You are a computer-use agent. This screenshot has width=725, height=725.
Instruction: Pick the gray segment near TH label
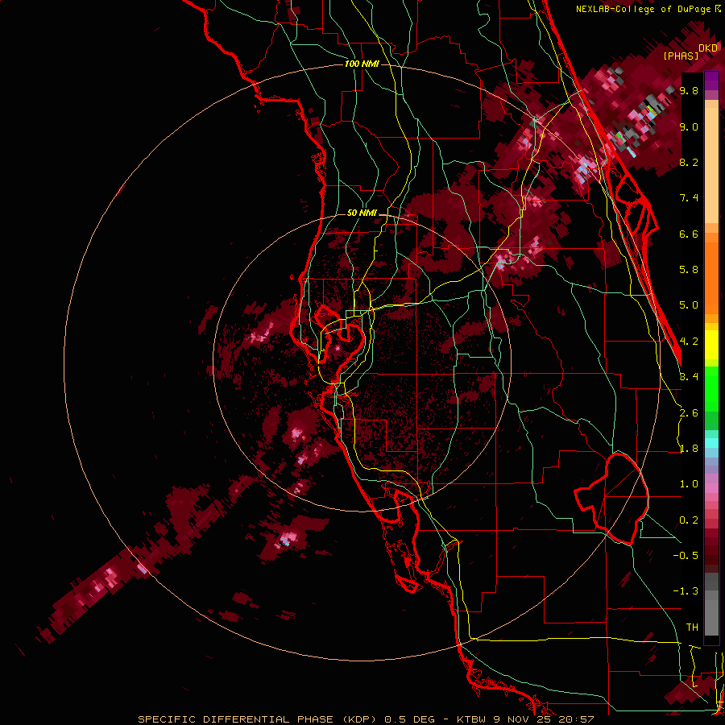coord(711,618)
